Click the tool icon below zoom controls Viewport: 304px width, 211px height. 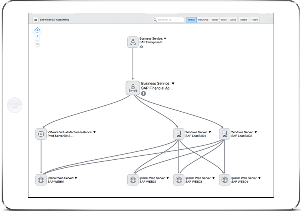pos(37,44)
